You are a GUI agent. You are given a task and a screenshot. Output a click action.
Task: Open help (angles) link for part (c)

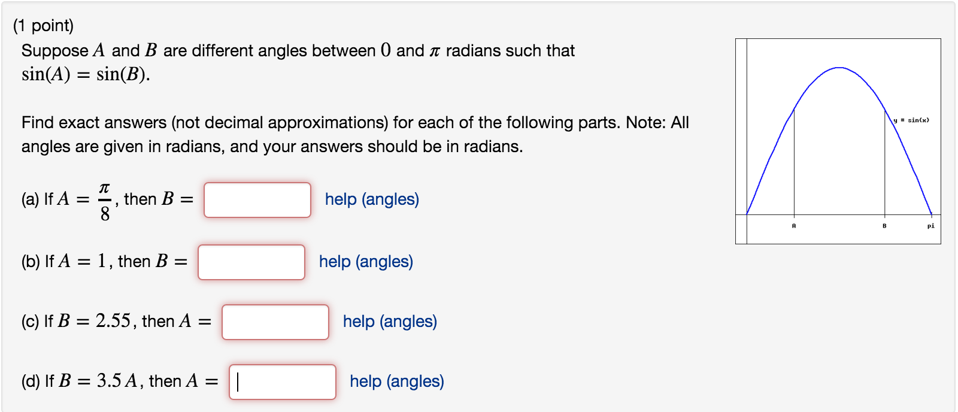[390, 322]
